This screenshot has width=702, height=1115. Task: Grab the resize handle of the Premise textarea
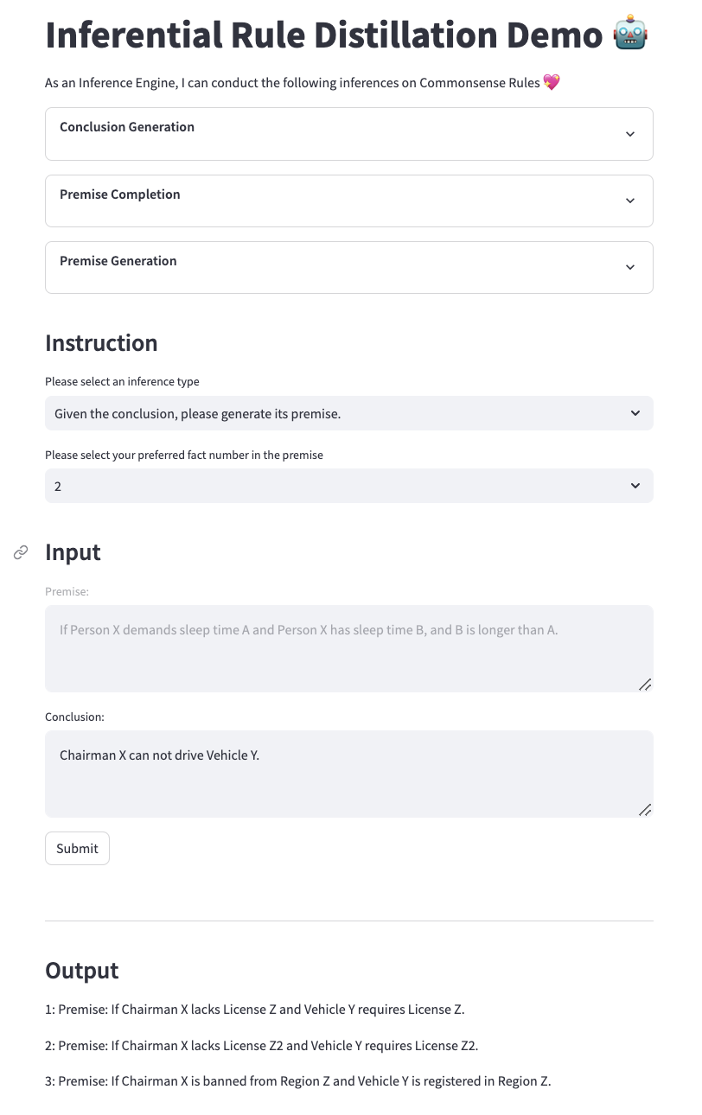[645, 685]
